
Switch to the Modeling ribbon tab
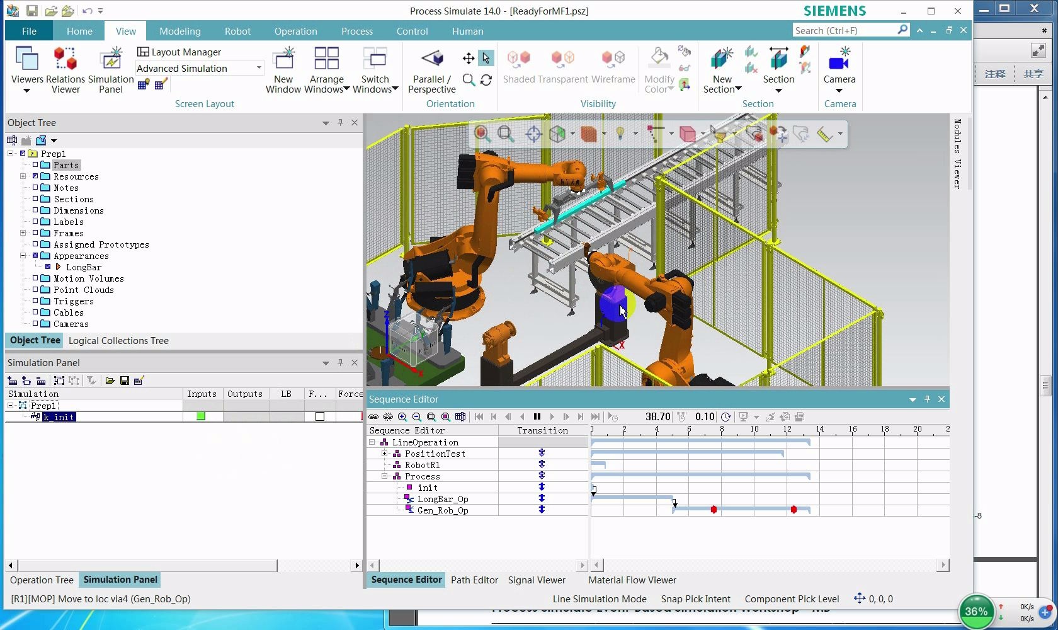coord(180,31)
